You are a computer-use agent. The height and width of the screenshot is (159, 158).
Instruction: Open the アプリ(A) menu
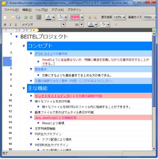[58, 10]
